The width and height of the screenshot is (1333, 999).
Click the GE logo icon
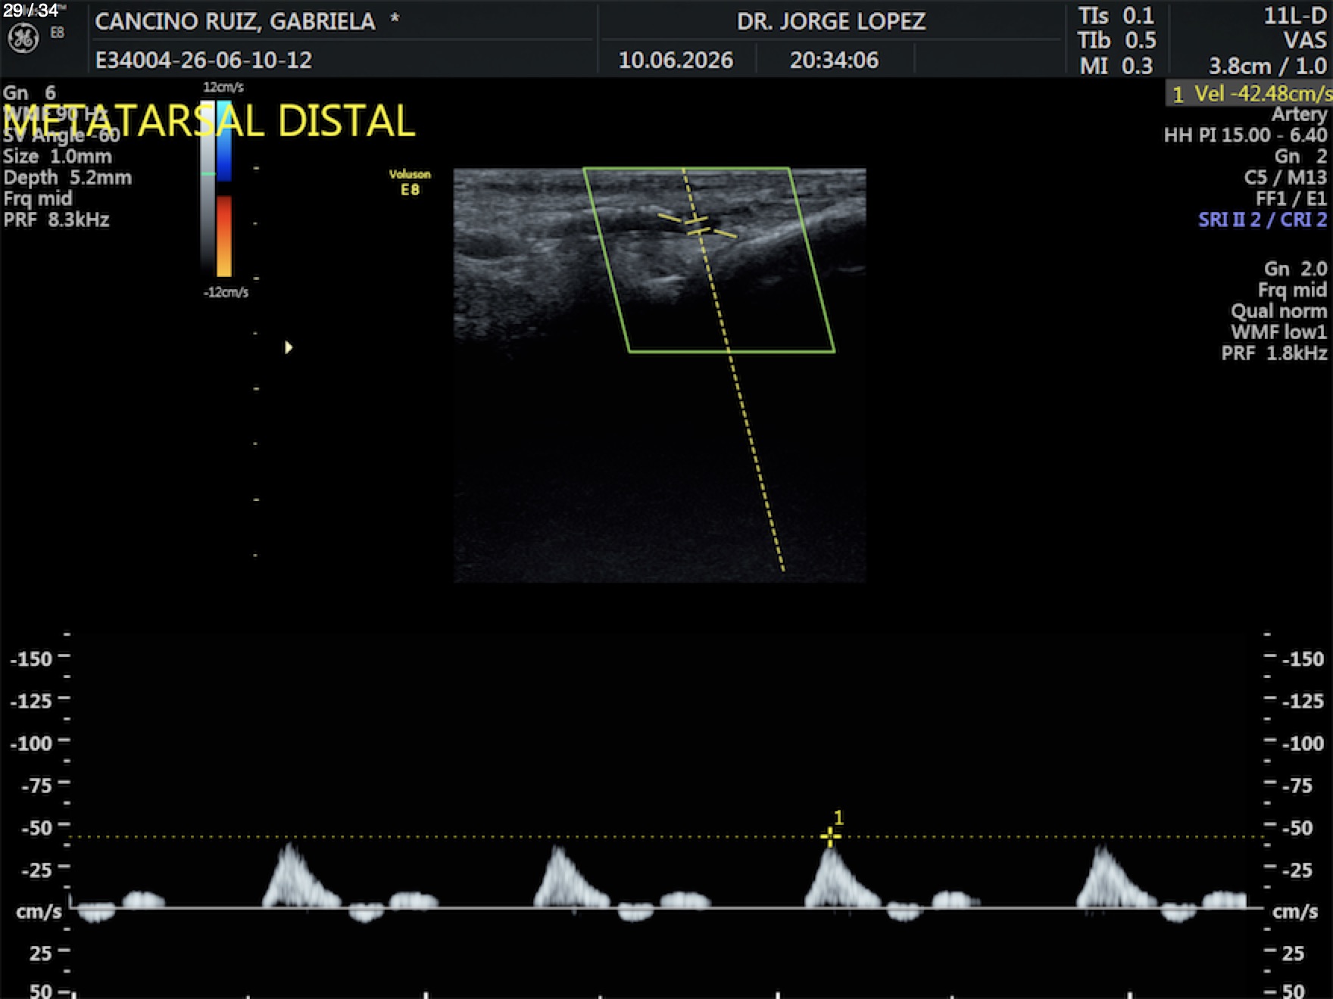[x=23, y=39]
